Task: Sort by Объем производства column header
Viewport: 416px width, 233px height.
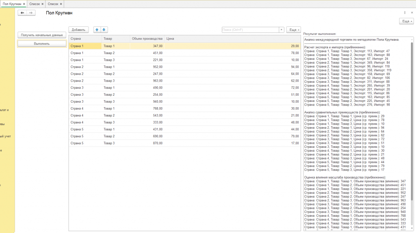Action: click(x=147, y=39)
